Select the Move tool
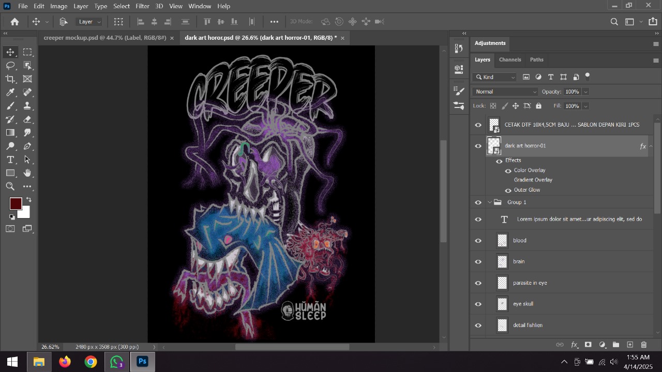 (10, 52)
